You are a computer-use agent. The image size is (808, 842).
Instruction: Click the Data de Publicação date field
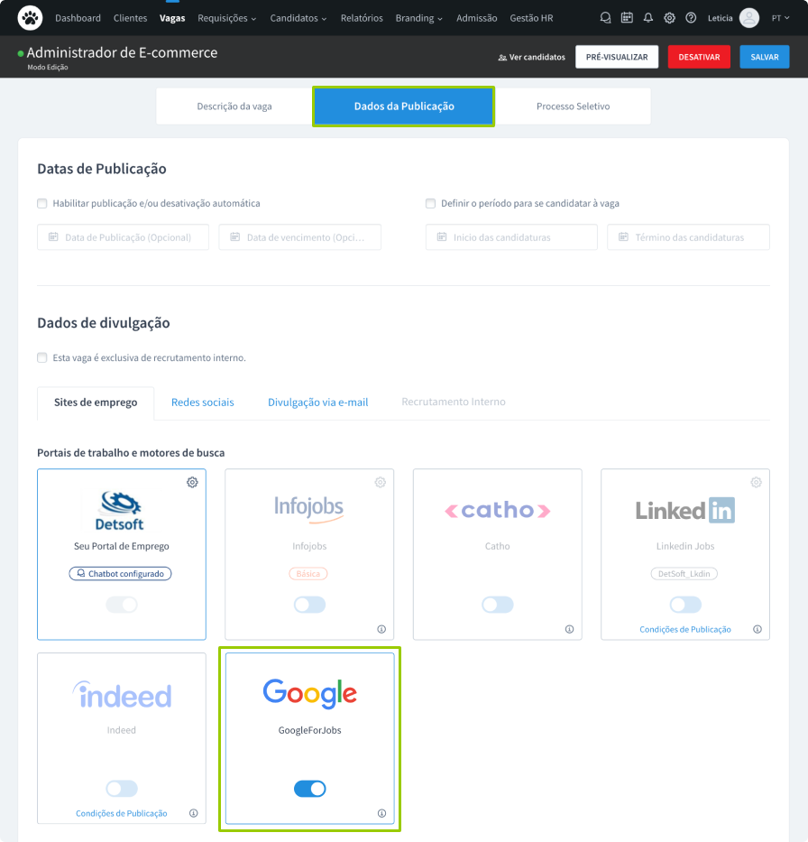point(123,237)
